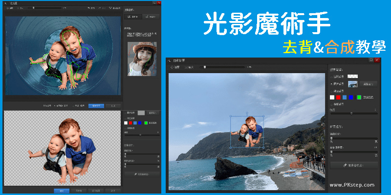Click top-right corner handle of placed cutout
The image size is (391, 195).
[263, 116]
